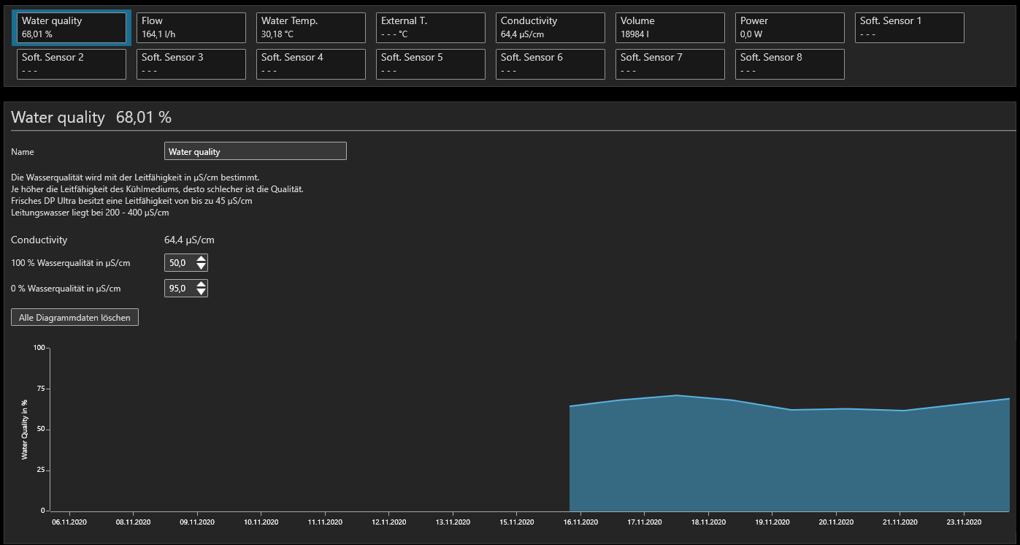Increase the 100 % Wasserqualität value
This screenshot has height=545, width=1020.
[202, 259]
